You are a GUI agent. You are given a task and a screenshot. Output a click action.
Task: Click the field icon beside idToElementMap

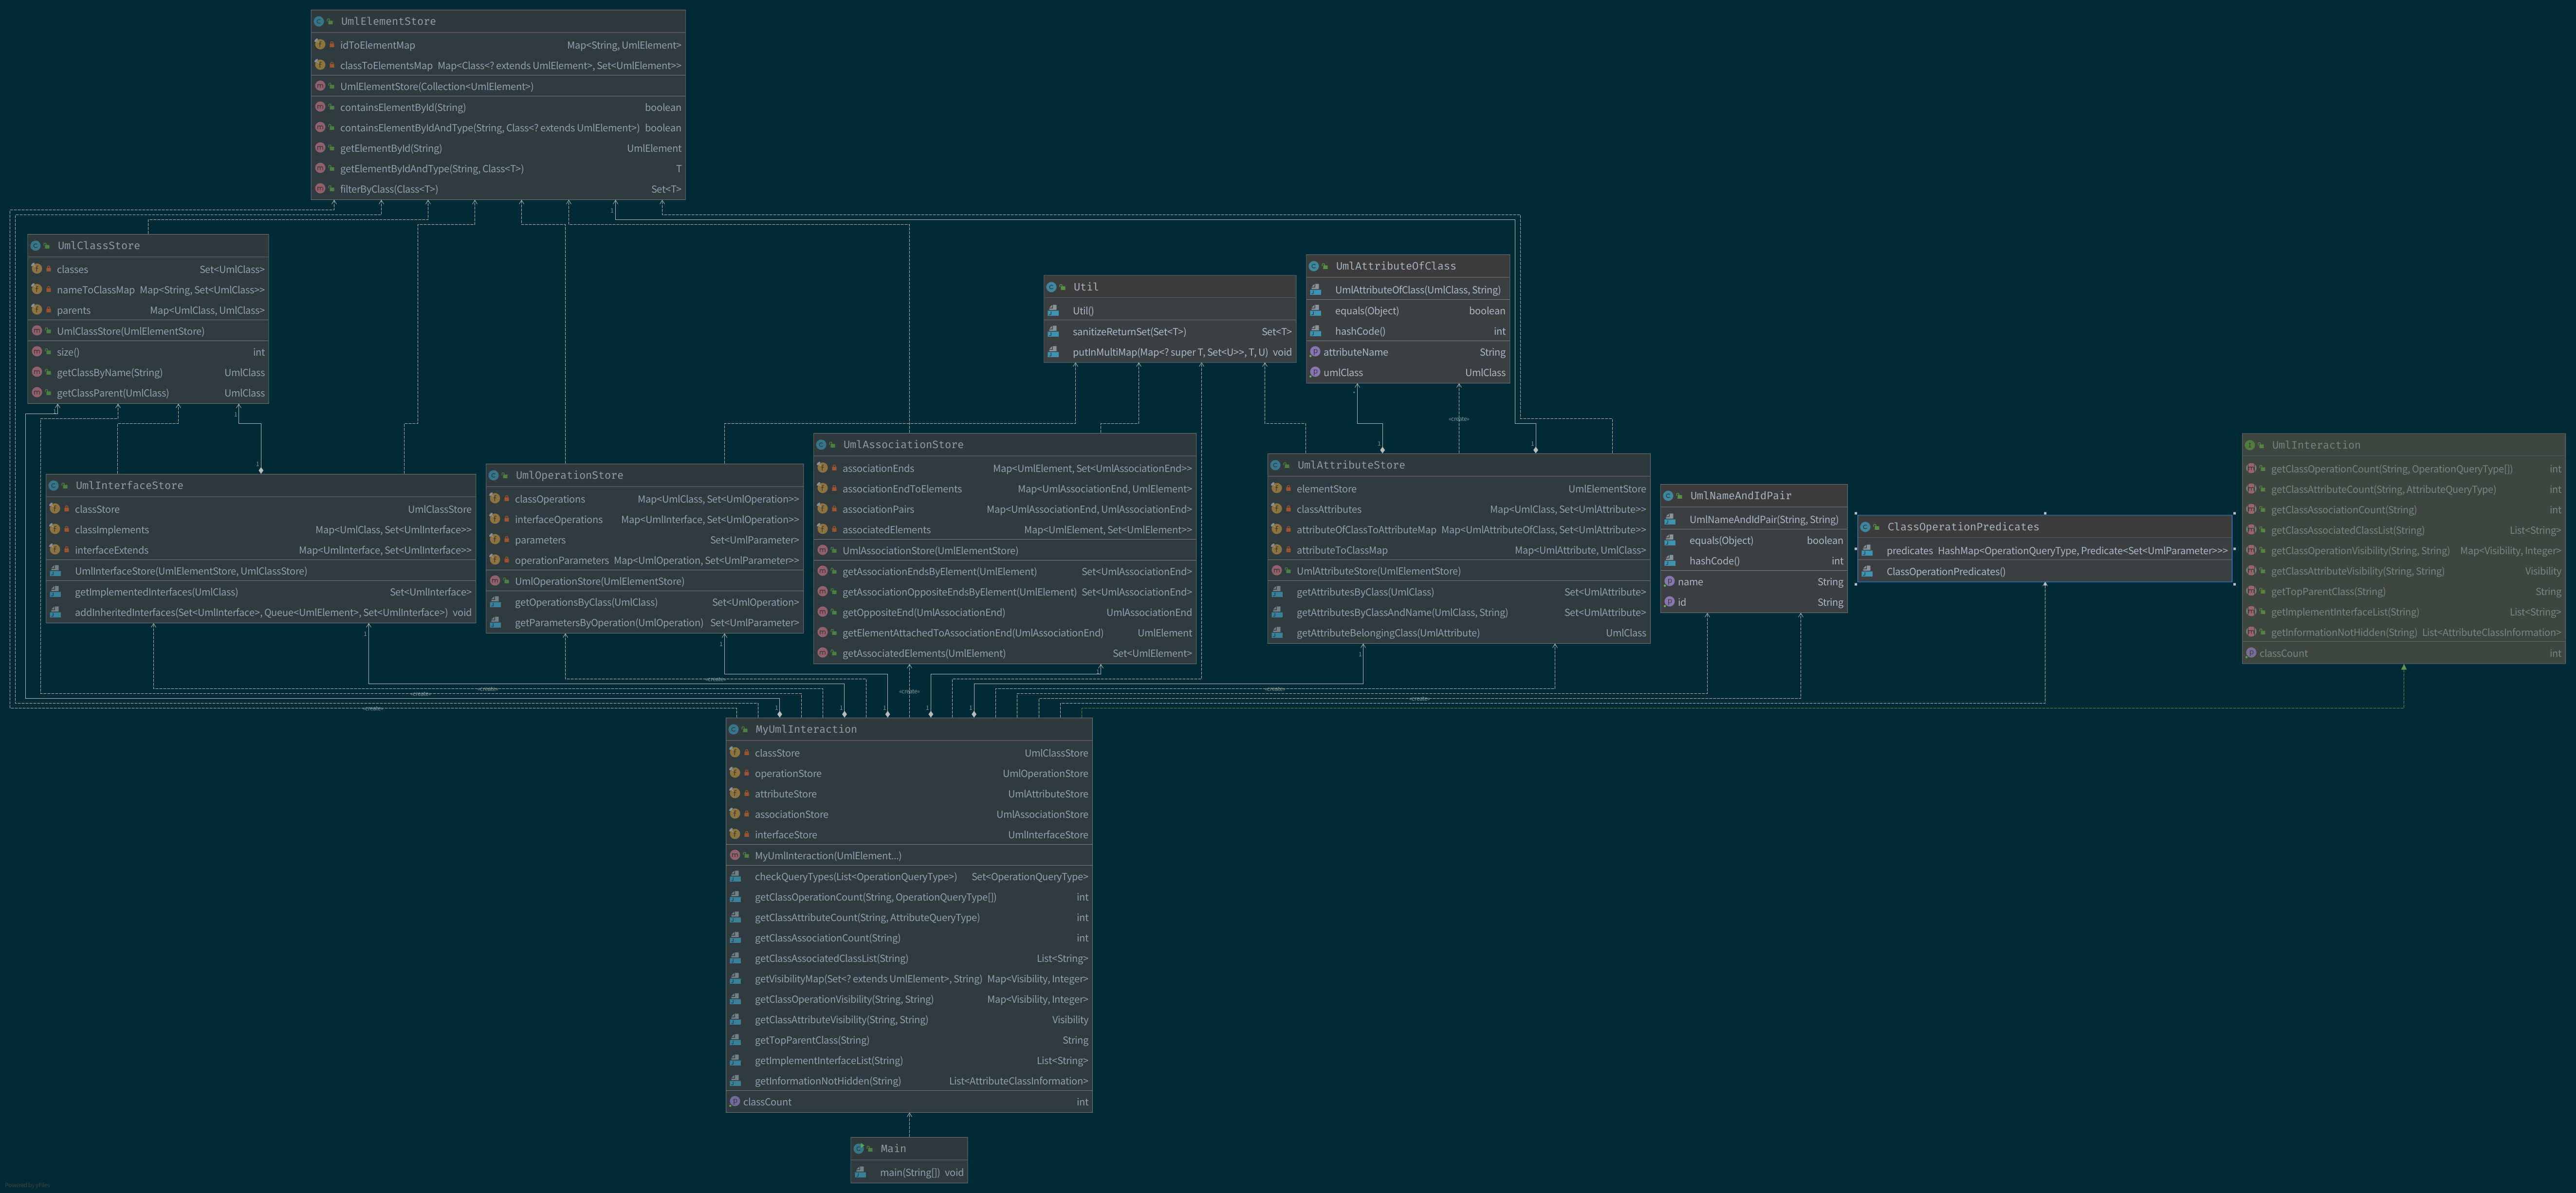pyautogui.click(x=320, y=45)
